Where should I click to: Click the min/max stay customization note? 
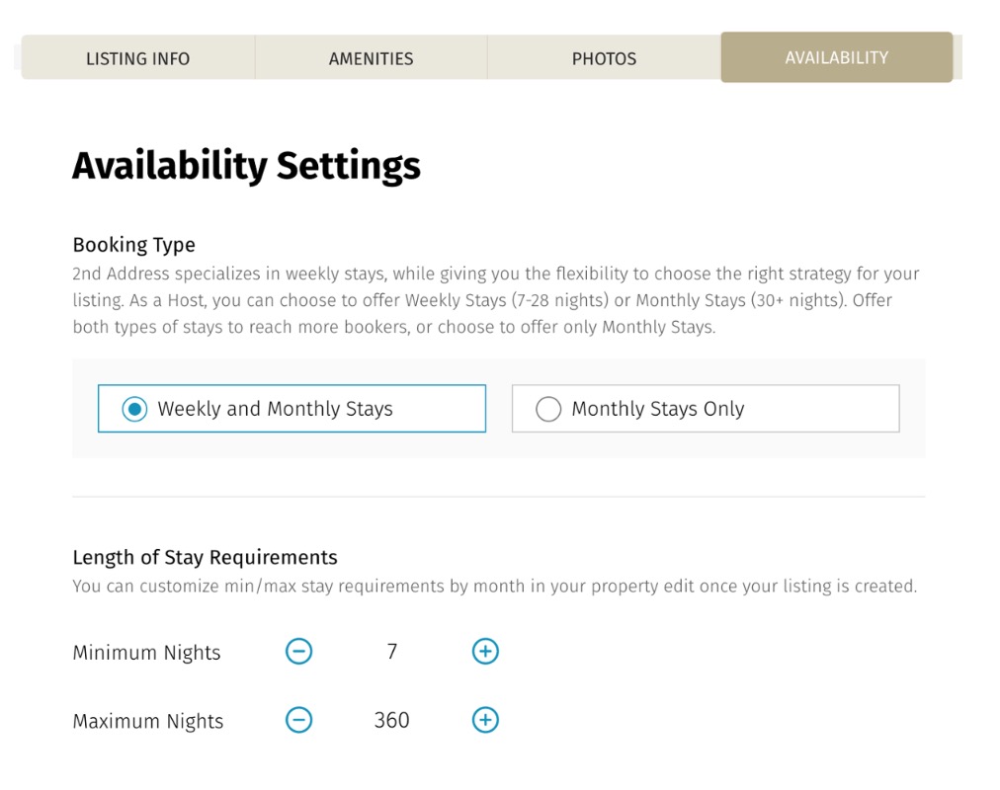[494, 587]
